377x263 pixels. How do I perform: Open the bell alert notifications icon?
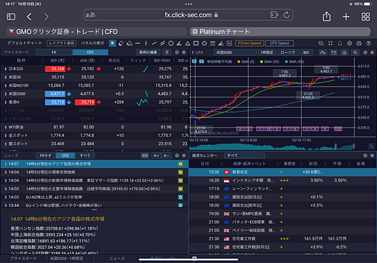[340, 43]
